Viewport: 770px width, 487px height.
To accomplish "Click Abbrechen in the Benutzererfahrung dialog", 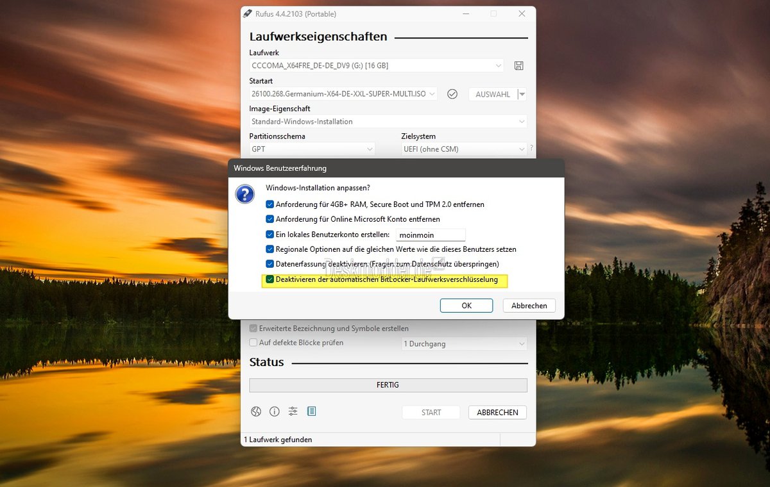I will [529, 306].
